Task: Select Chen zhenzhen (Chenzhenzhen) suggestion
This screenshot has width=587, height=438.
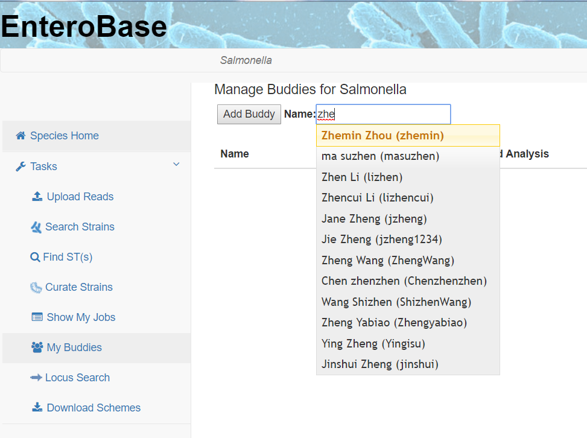Action: [x=408, y=281]
